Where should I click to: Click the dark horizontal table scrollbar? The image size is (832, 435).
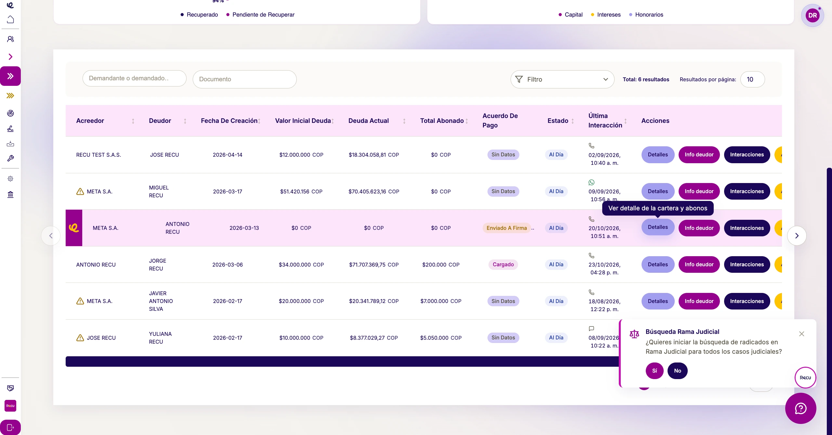coord(342,362)
